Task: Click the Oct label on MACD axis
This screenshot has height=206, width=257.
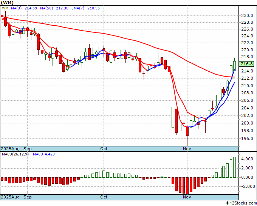Action: coord(104,197)
